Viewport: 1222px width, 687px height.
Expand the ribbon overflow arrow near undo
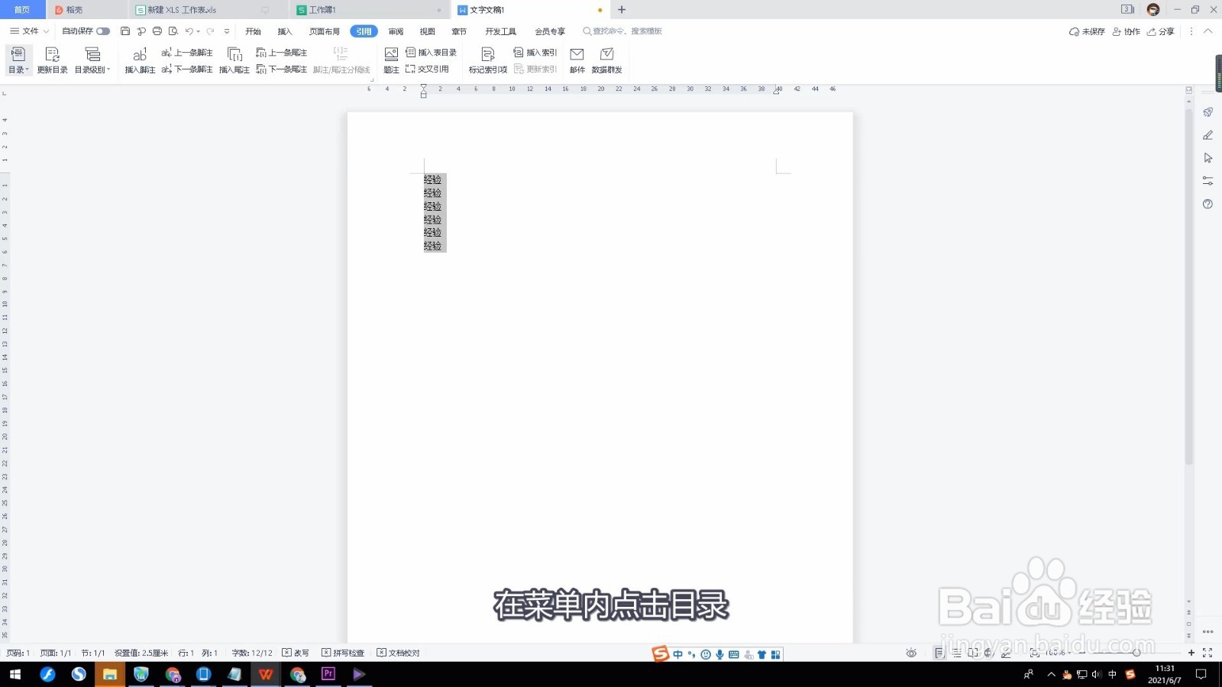(x=226, y=31)
